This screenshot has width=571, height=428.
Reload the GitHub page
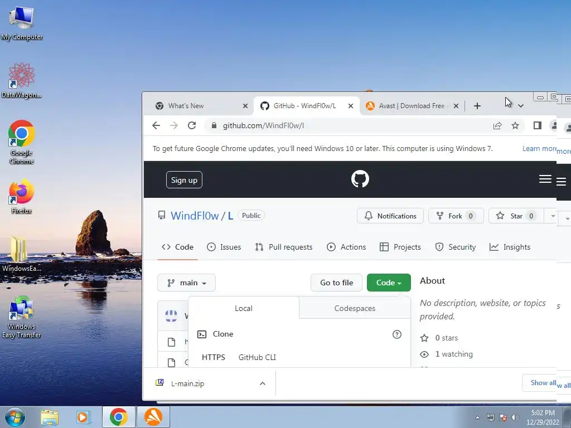(192, 125)
